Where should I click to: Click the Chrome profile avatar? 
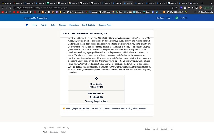(200, 8)
